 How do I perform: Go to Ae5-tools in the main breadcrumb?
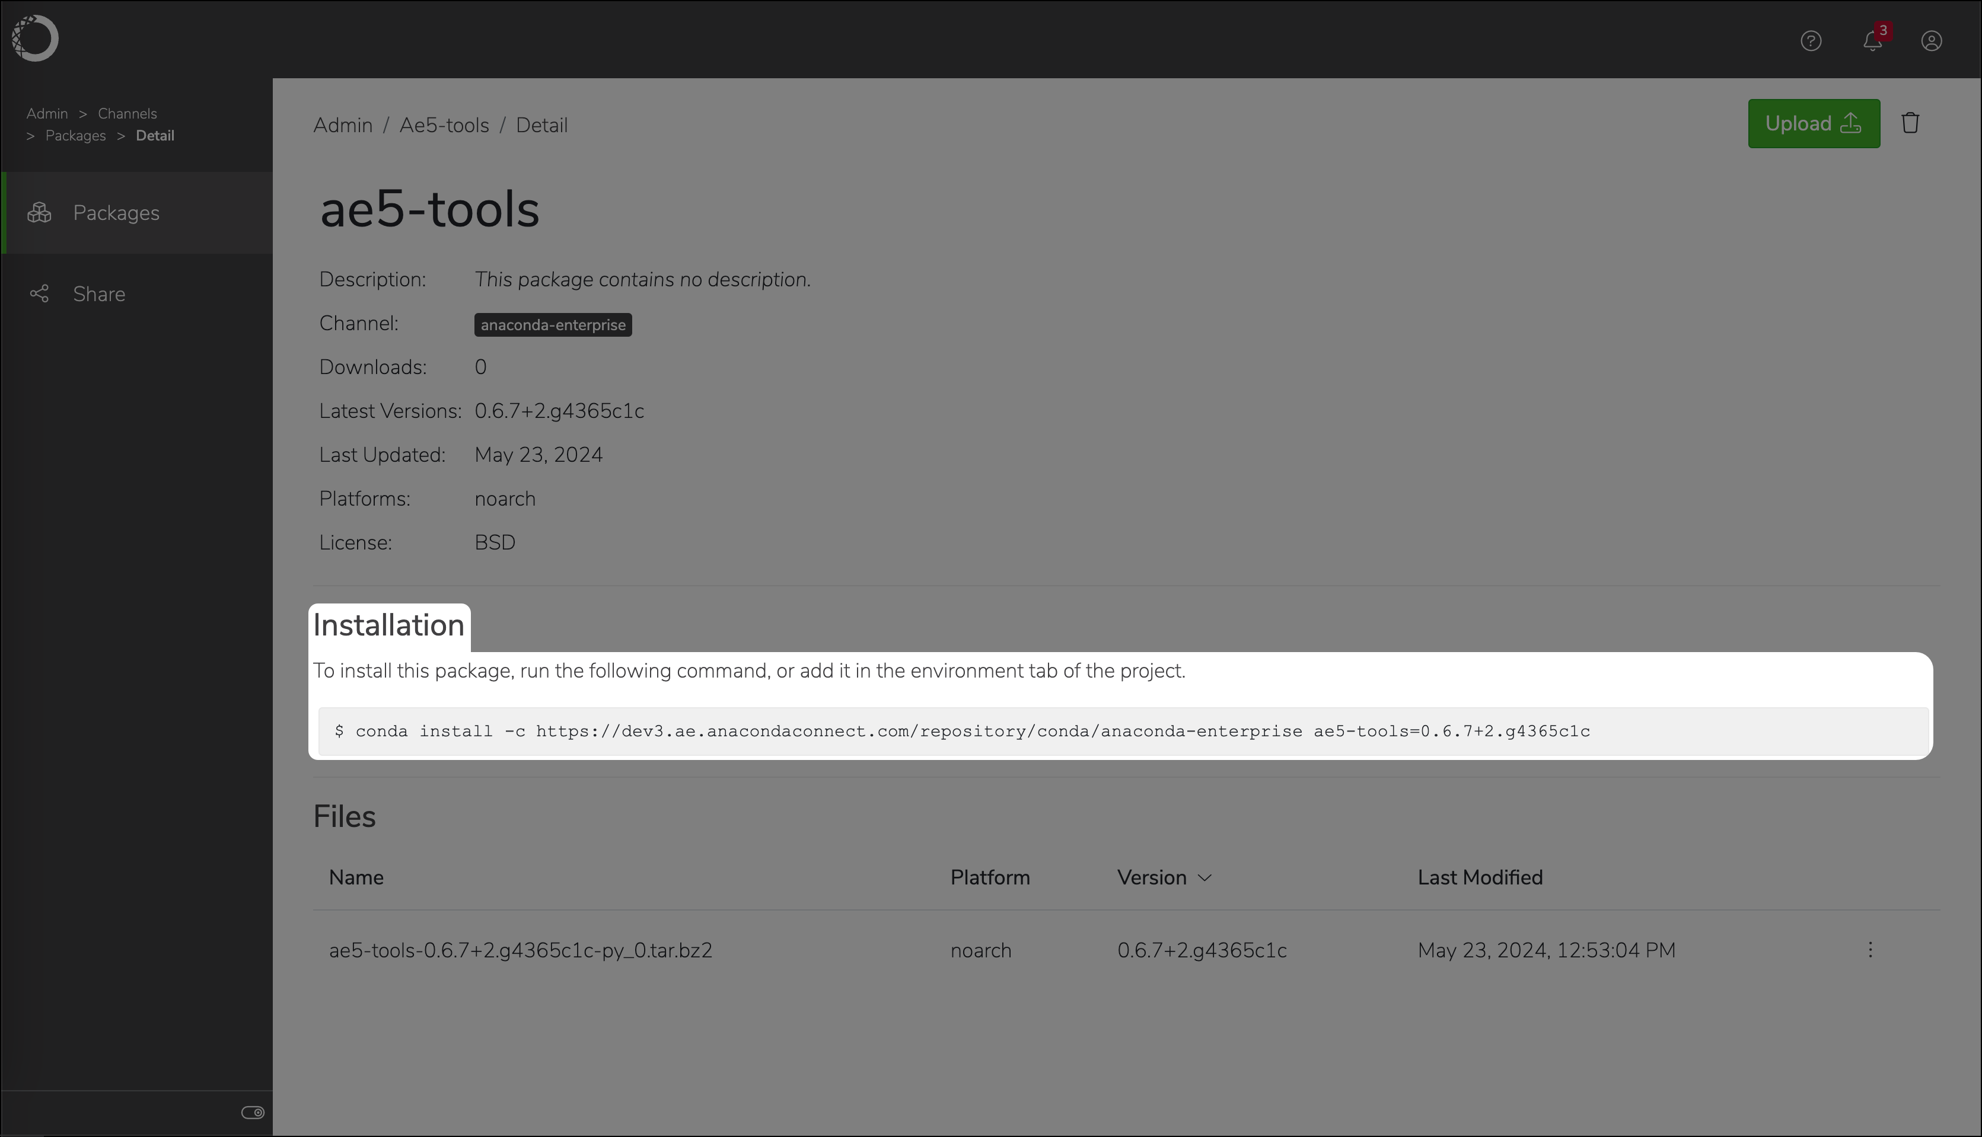tap(444, 125)
